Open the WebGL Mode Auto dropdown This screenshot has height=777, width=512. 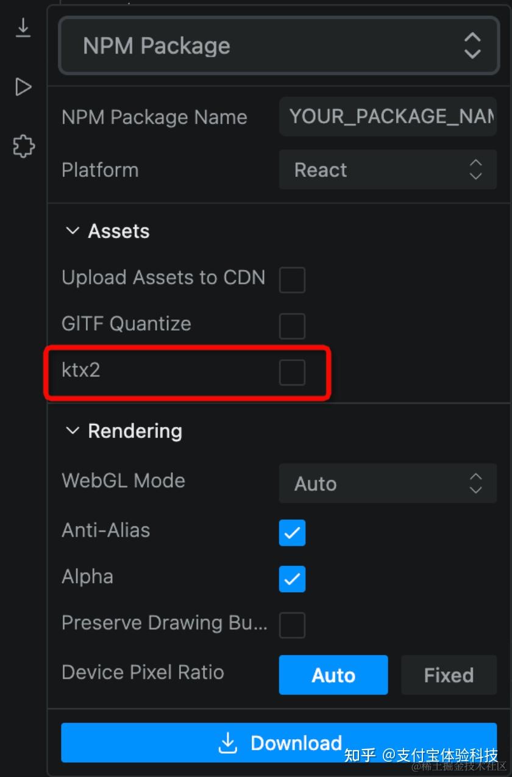388,484
